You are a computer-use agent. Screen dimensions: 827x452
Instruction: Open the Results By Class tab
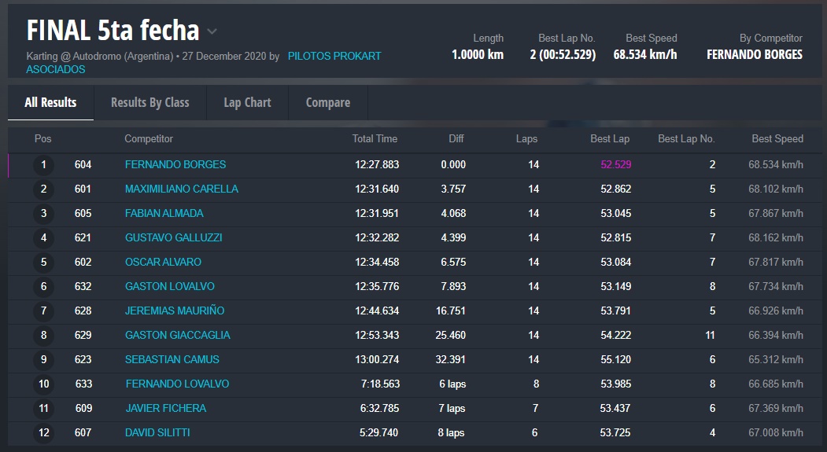pos(150,102)
